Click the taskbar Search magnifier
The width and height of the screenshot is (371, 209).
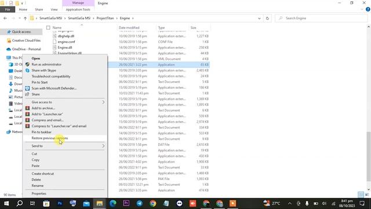click(x=20, y=203)
